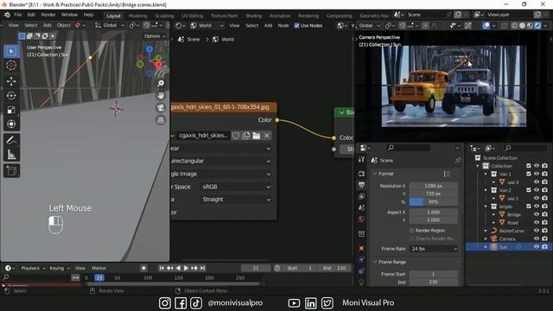Open World properties tab
This screenshot has width=553, height=311.
pos(361,219)
